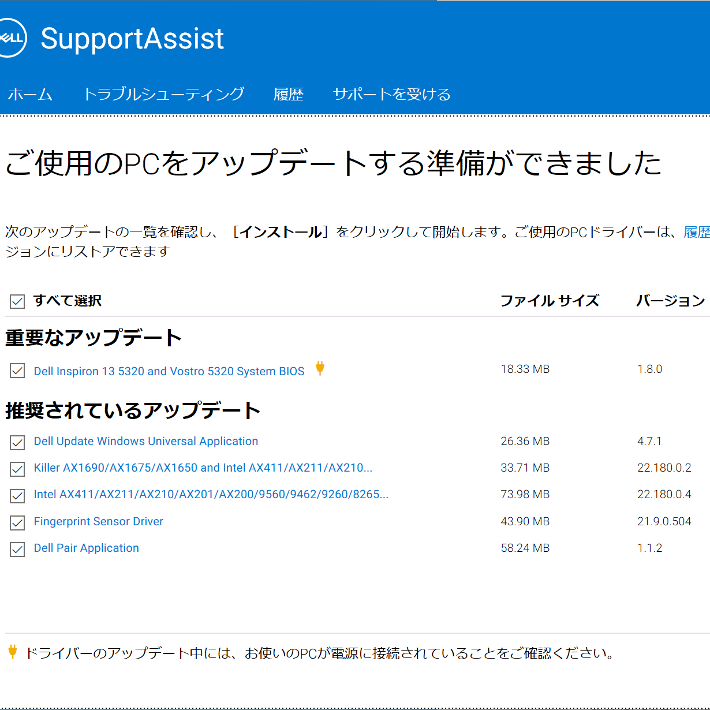Viewport: 710px width, 710px height.
Task: Toggle checkbox for Killer AX1690 driver
Action: (x=17, y=469)
